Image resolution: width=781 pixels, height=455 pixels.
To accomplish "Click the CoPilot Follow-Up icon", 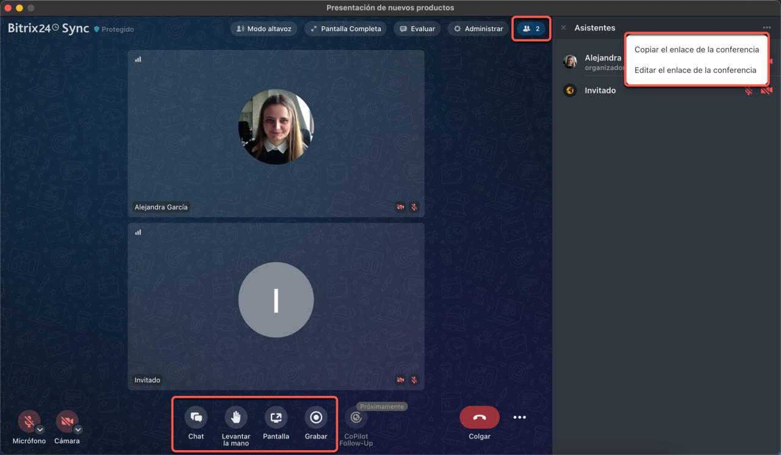I will [x=356, y=418].
